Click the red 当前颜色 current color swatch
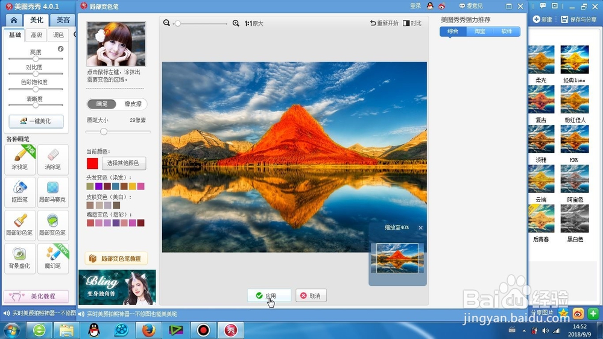603x339 pixels. pyautogui.click(x=92, y=163)
